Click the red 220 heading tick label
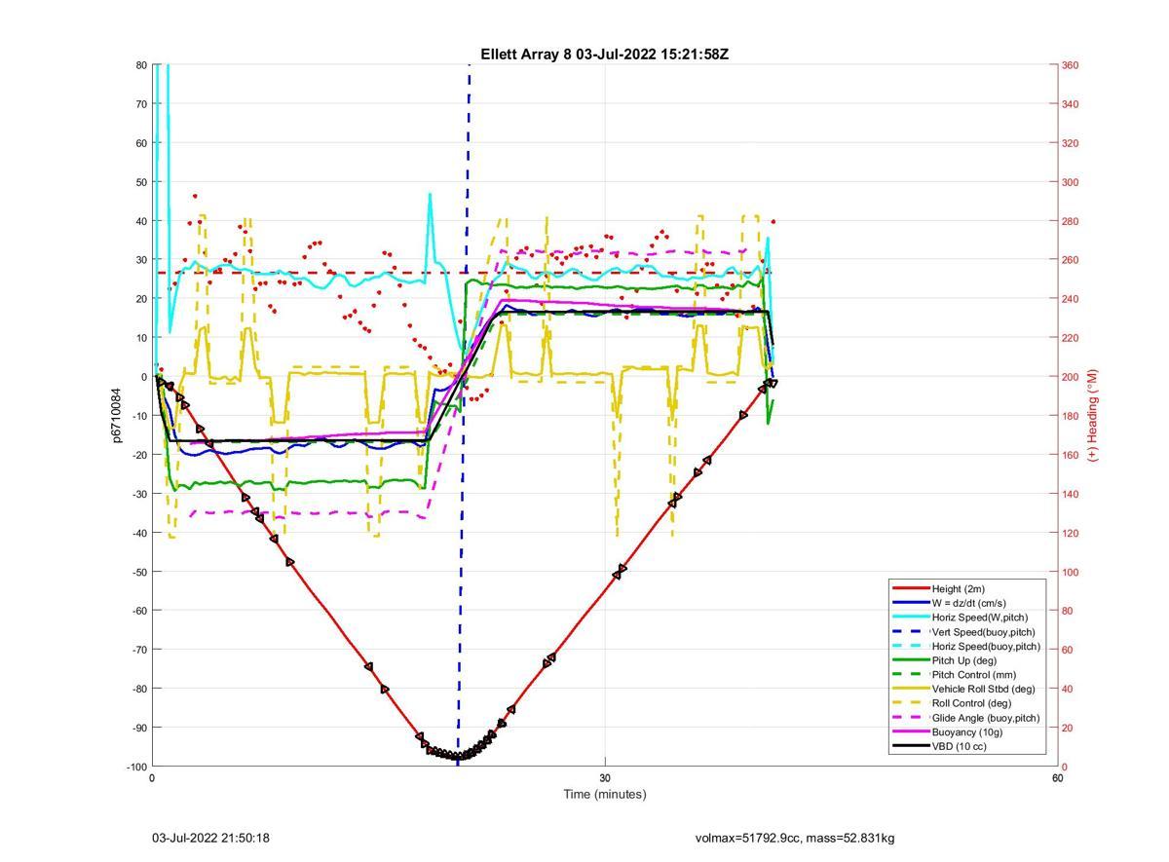 point(1070,338)
